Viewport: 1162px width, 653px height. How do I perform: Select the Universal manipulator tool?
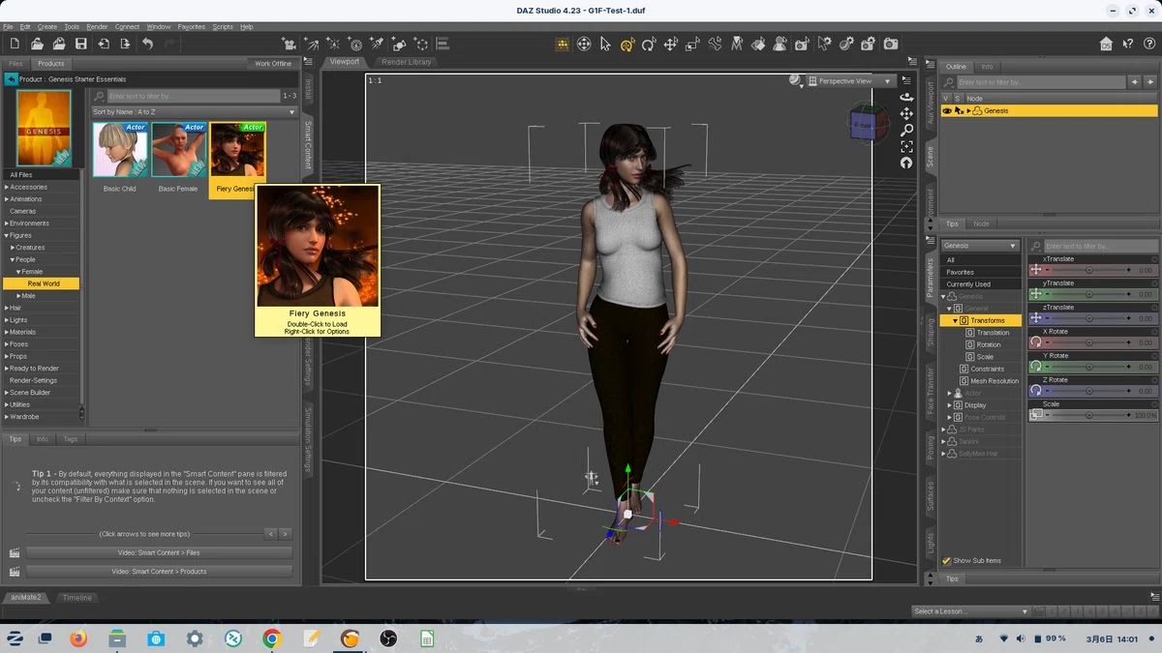tap(627, 44)
